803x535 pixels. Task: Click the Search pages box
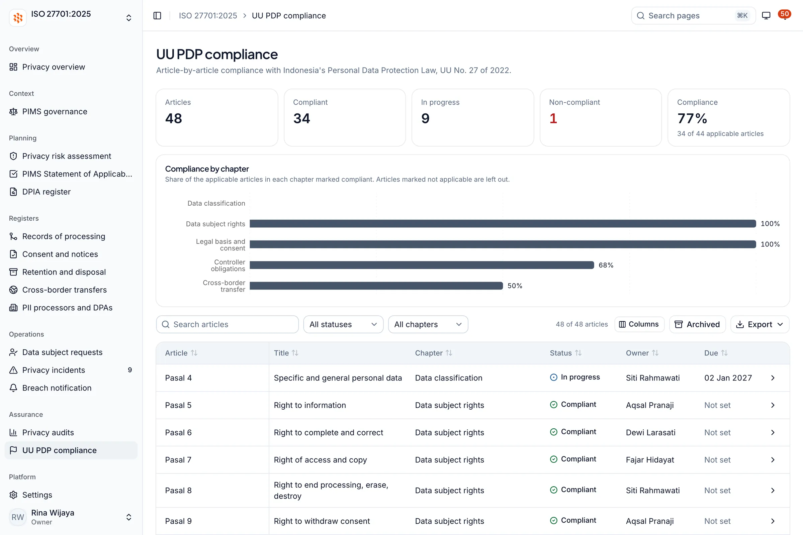click(693, 16)
